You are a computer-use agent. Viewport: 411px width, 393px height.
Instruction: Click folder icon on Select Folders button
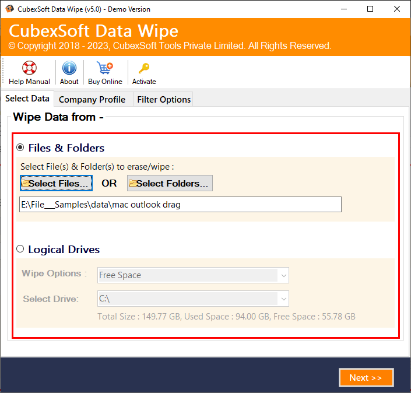pos(132,184)
